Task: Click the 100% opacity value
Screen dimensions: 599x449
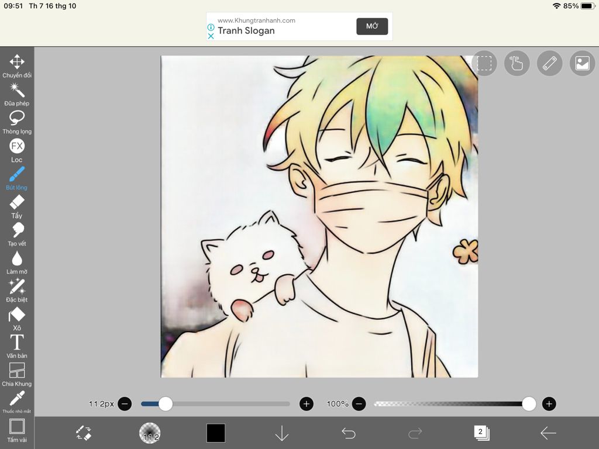Action: (x=338, y=404)
